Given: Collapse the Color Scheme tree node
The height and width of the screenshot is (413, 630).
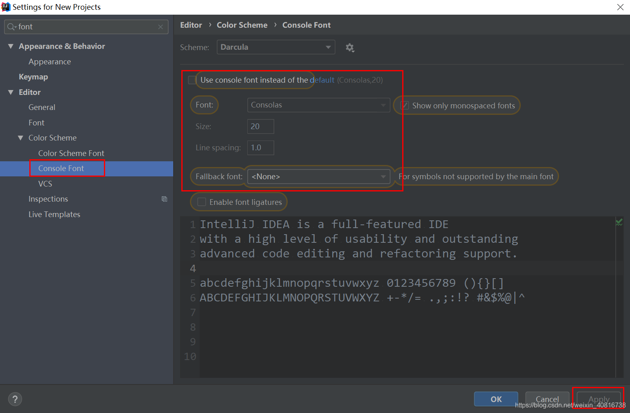Looking at the screenshot, I should point(20,138).
